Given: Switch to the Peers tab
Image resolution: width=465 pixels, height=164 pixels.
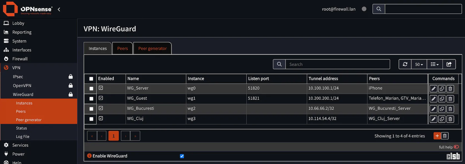Looking at the screenshot, I should 122,48.
